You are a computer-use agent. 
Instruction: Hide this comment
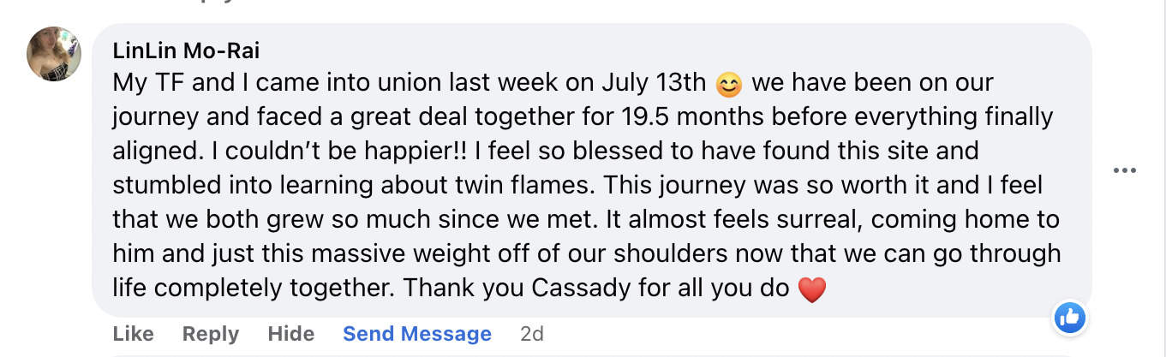[x=291, y=333]
